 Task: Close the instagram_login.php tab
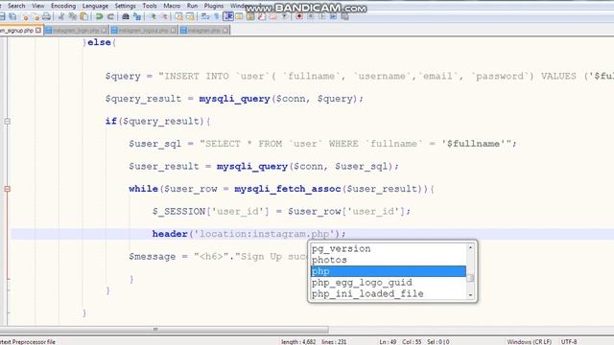pyautogui.click(x=104, y=30)
